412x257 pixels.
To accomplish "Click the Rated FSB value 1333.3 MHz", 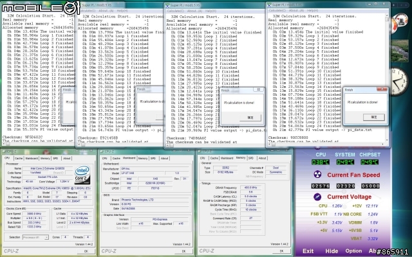I will 35,227.
